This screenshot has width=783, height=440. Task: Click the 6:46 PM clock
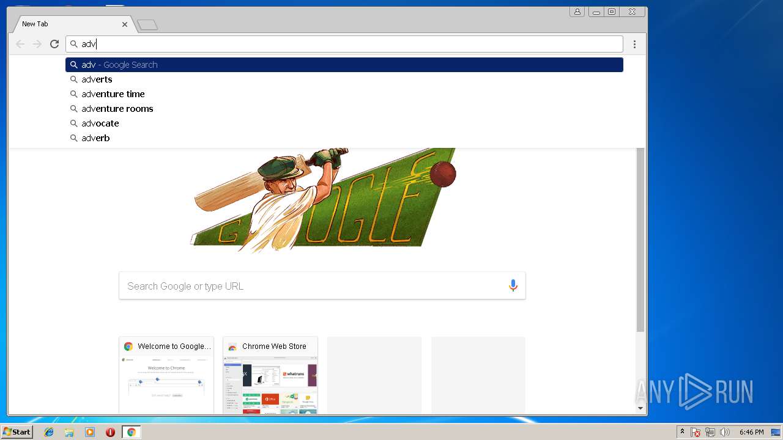coord(751,432)
